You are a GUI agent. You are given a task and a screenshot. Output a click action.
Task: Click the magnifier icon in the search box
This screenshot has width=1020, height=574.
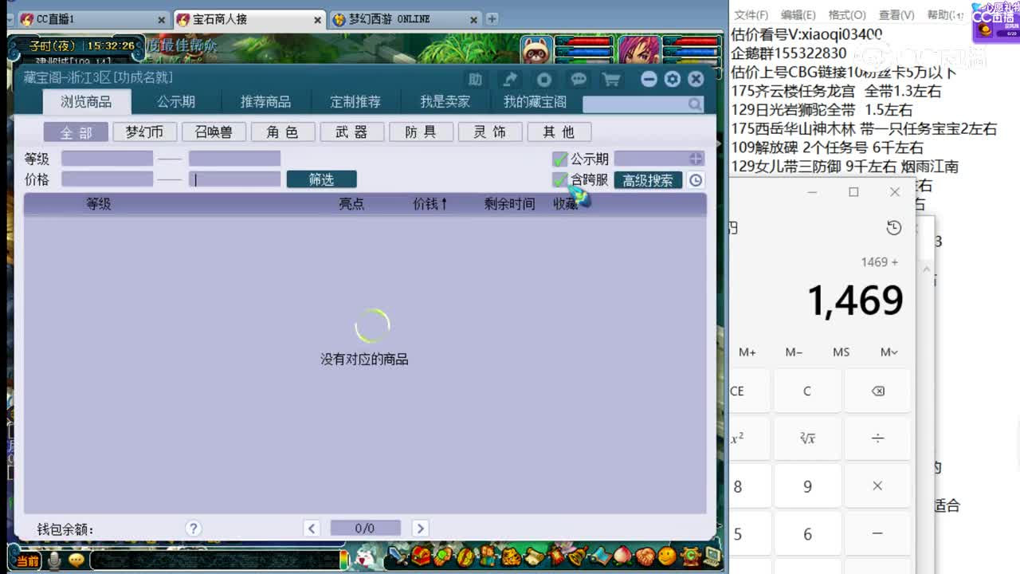click(x=693, y=104)
